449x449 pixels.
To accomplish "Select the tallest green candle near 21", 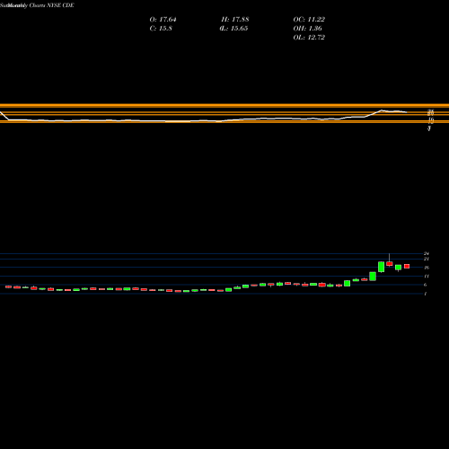I will 381,267.
